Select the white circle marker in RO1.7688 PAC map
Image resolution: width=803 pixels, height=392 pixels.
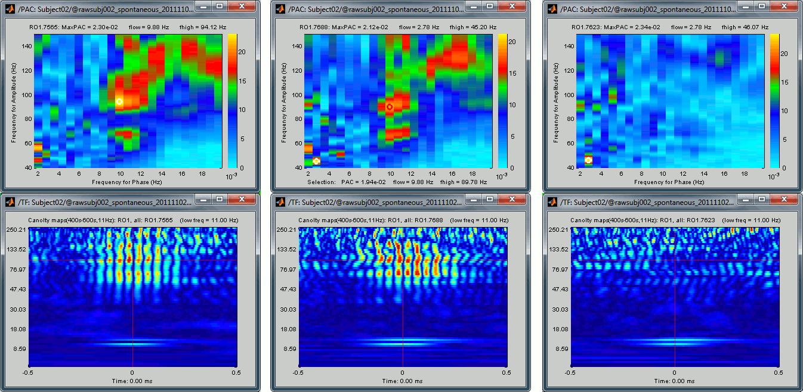point(316,161)
